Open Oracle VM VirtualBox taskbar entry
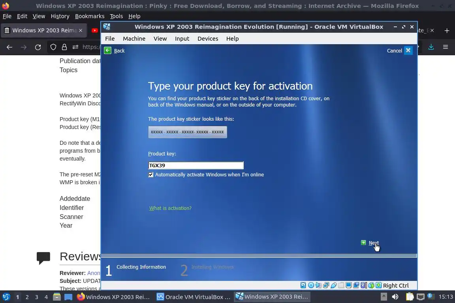Viewport: 455px width, 303px height. 194,297
